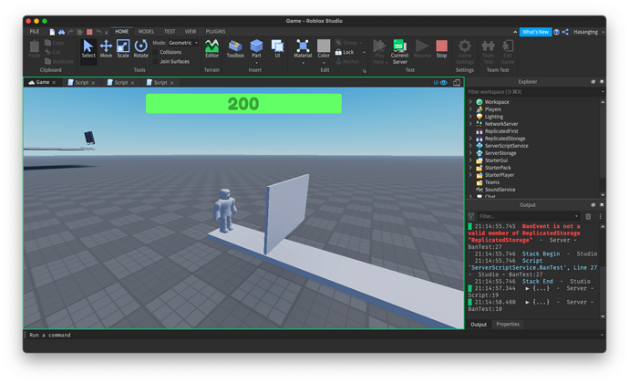Open the Part dropdown arrow

pos(256,63)
